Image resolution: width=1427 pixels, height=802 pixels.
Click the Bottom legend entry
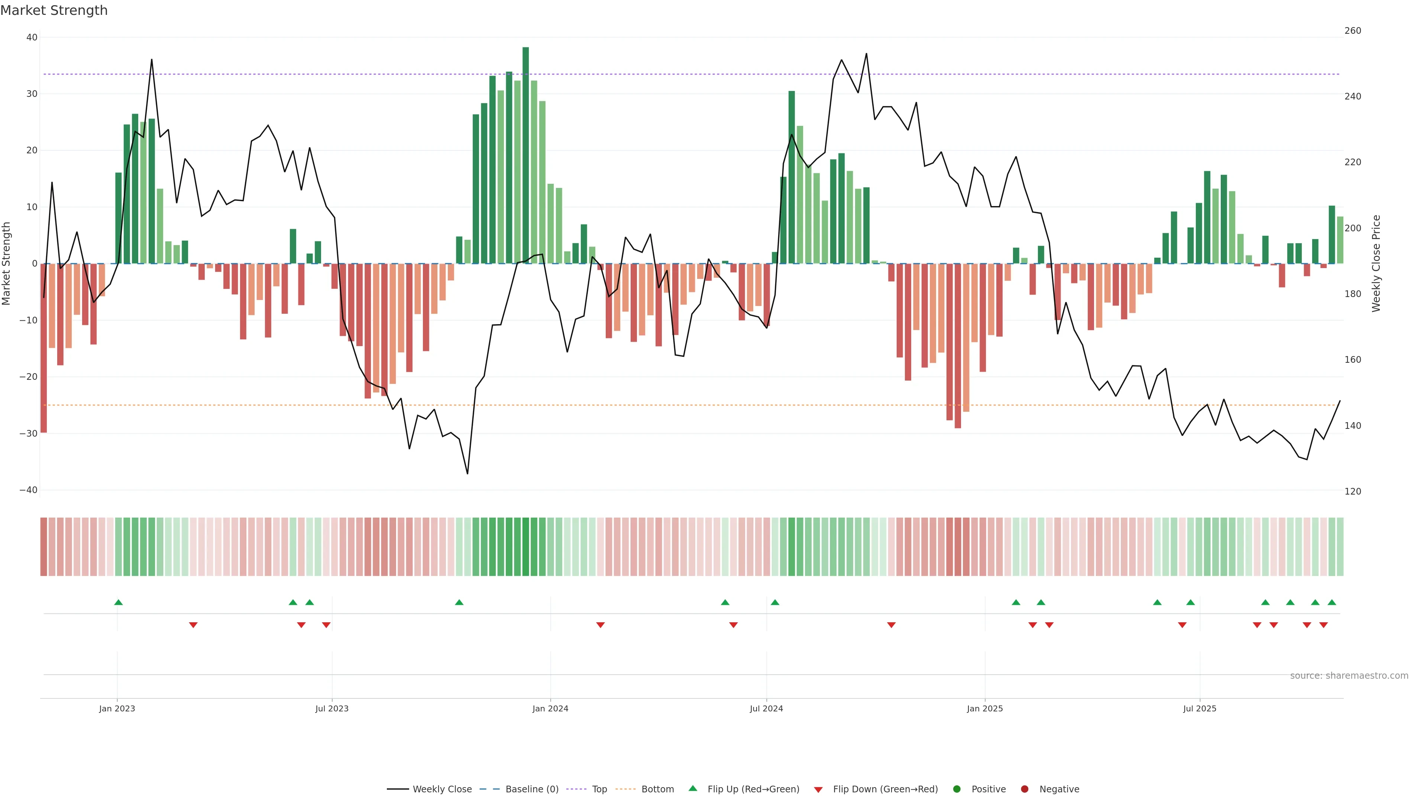pos(657,789)
